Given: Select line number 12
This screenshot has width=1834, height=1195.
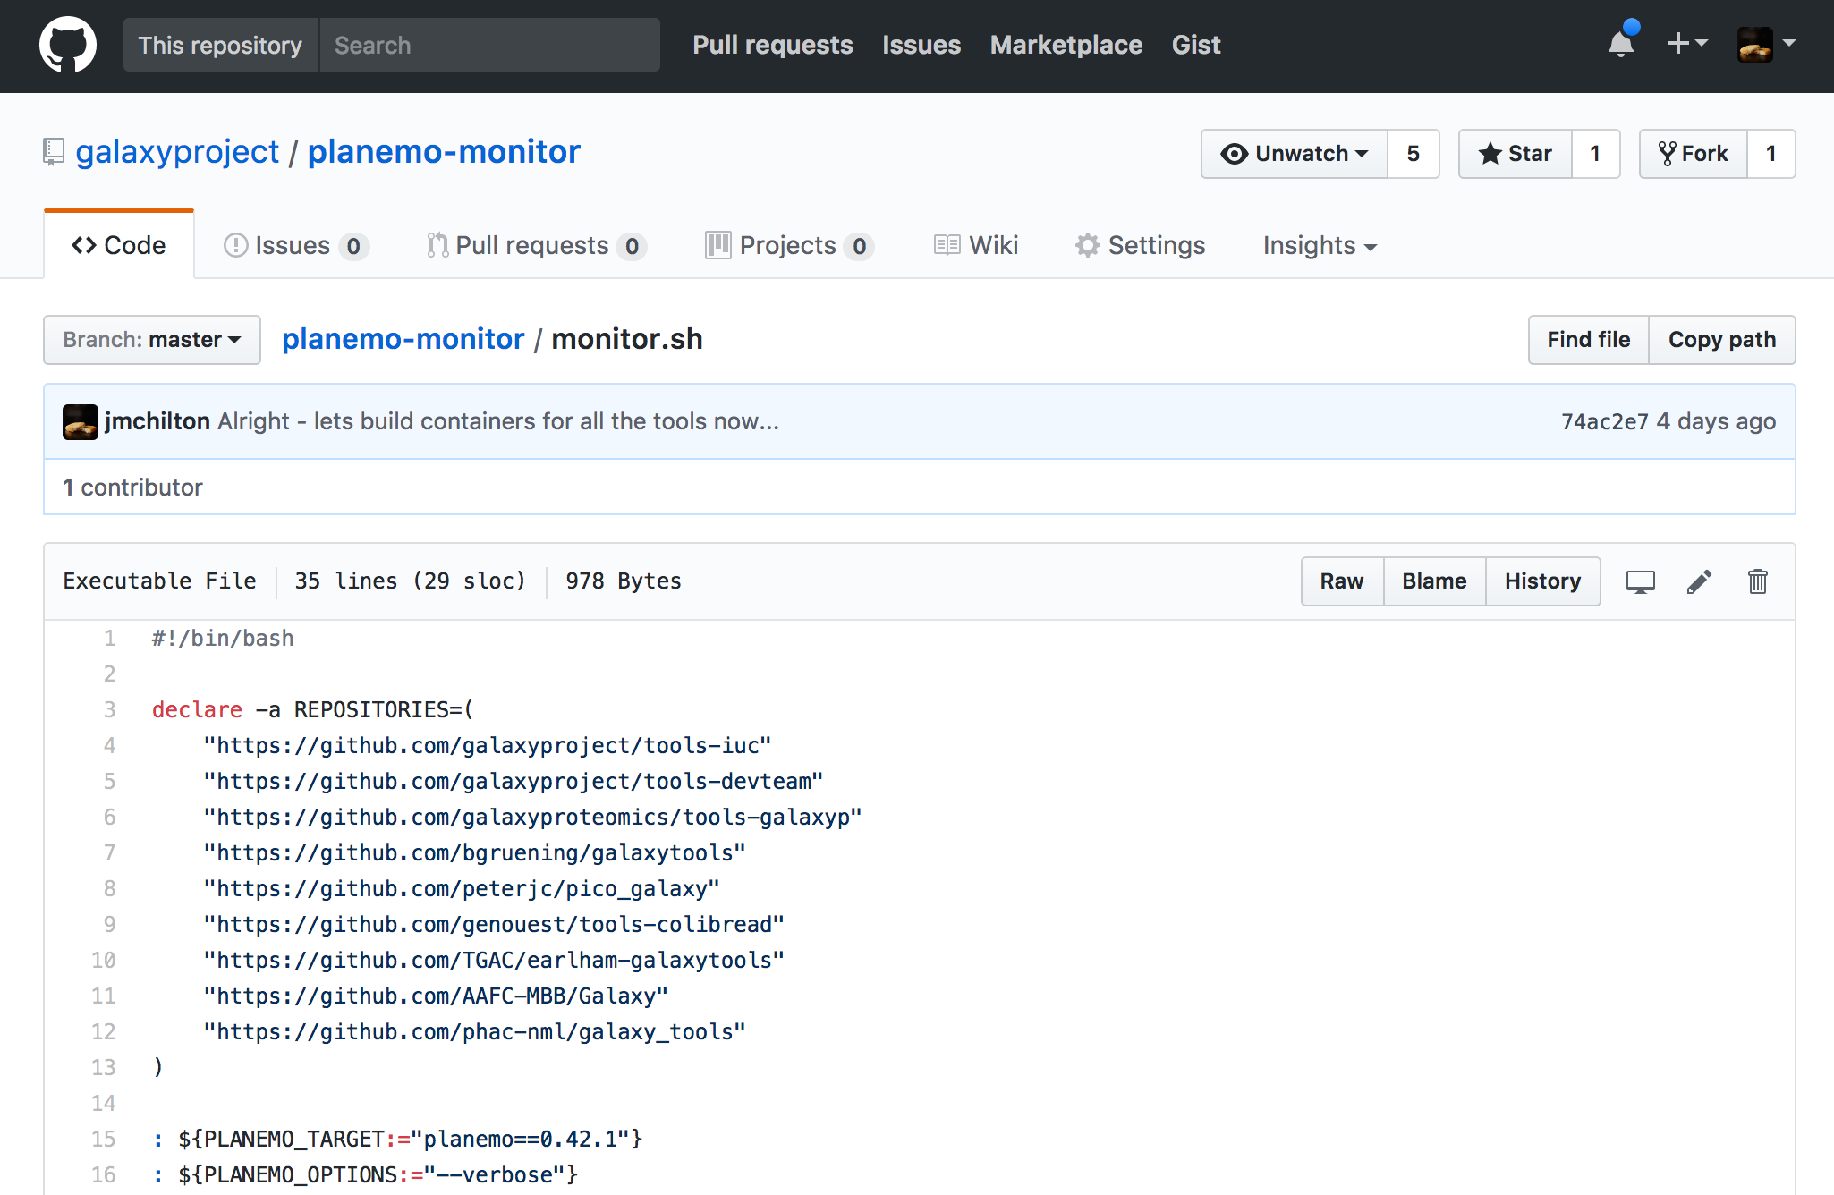Looking at the screenshot, I should 104,1031.
